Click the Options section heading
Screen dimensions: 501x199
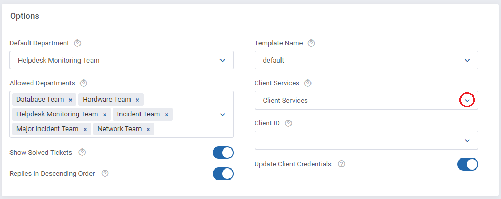(x=25, y=16)
